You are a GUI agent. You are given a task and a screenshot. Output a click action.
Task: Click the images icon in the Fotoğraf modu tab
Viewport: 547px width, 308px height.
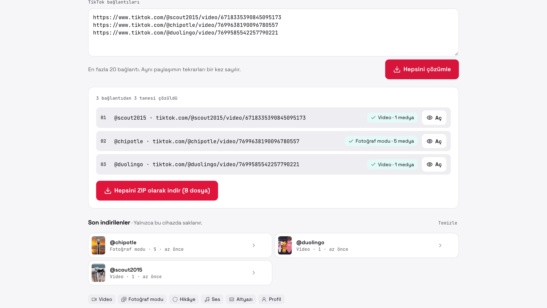(x=124, y=300)
